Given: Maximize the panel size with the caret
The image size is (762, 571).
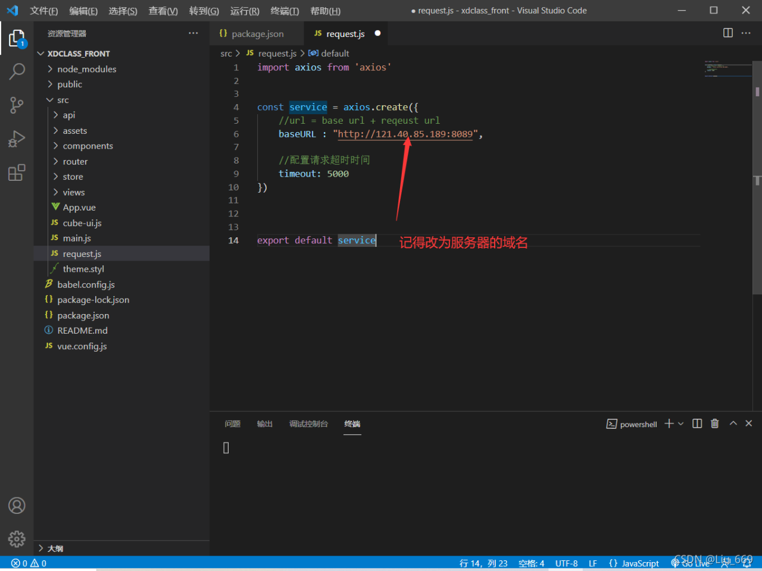Looking at the screenshot, I should point(733,423).
